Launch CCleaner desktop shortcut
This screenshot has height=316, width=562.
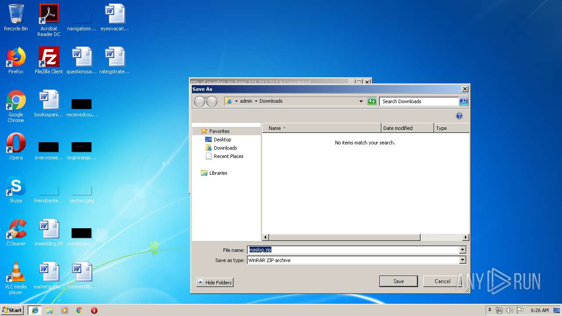click(x=16, y=233)
